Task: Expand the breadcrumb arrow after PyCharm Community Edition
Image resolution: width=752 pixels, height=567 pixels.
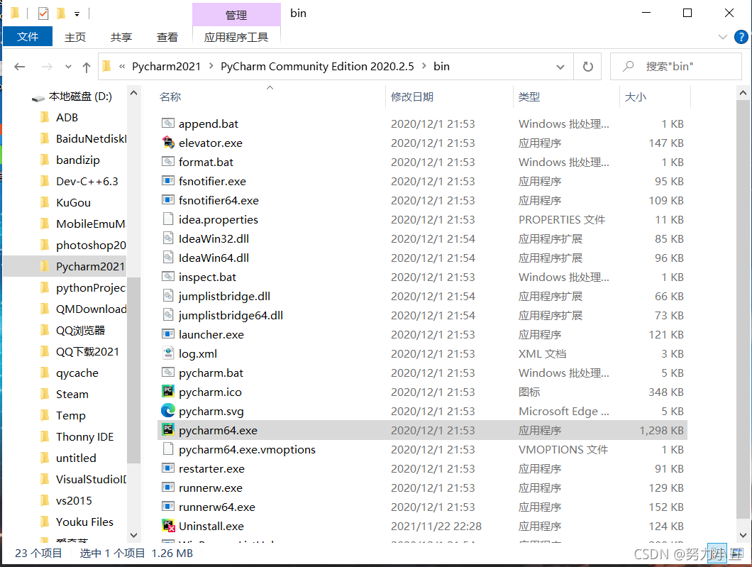Action: [x=424, y=66]
